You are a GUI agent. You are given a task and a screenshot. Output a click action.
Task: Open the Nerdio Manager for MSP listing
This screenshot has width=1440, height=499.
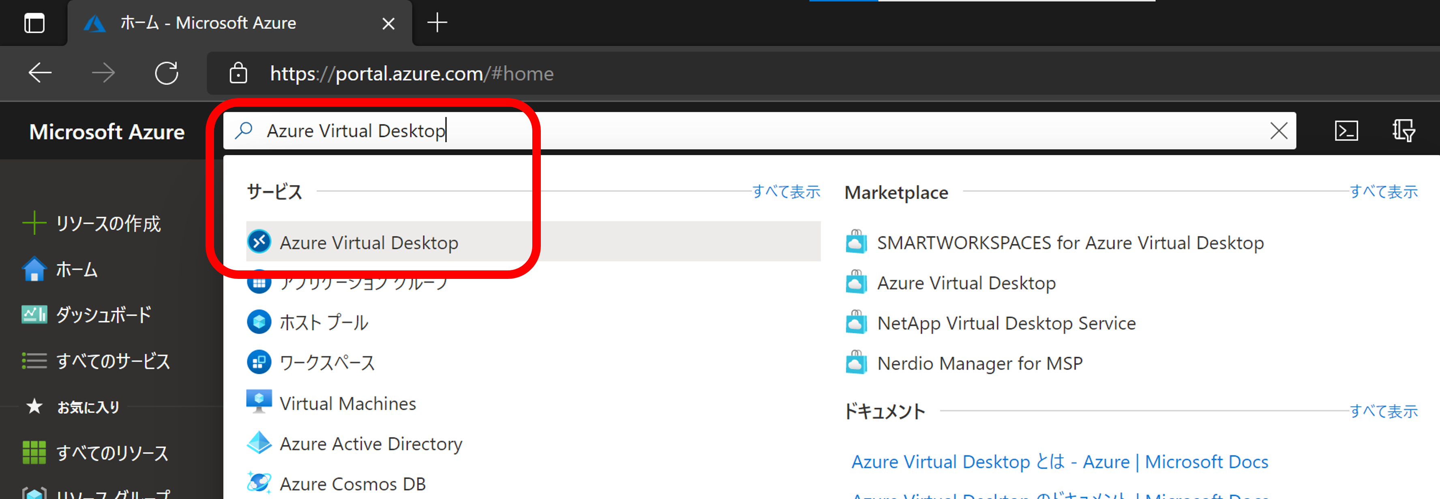[x=979, y=363]
